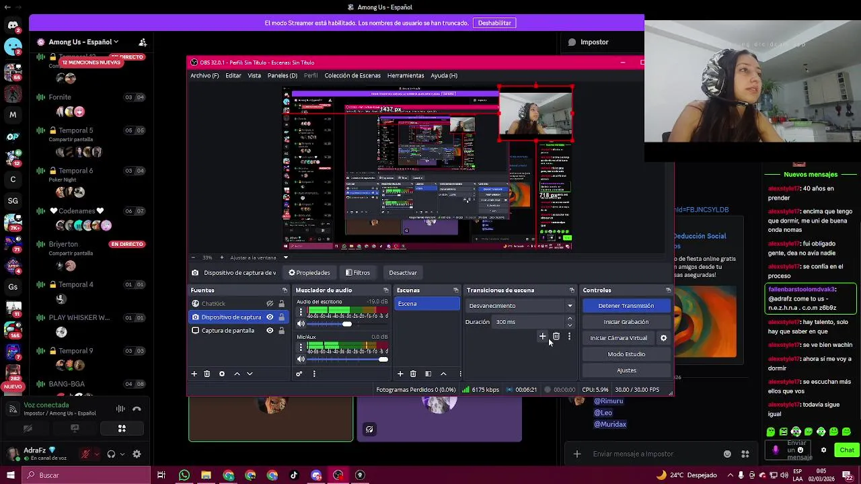Hide the Dispositivo de captura source
The width and height of the screenshot is (861, 484).
[x=270, y=317]
